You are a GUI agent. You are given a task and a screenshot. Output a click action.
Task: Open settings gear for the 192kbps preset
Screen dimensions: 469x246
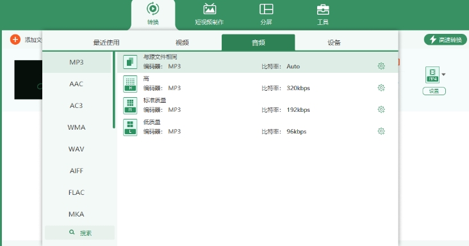[381, 109]
